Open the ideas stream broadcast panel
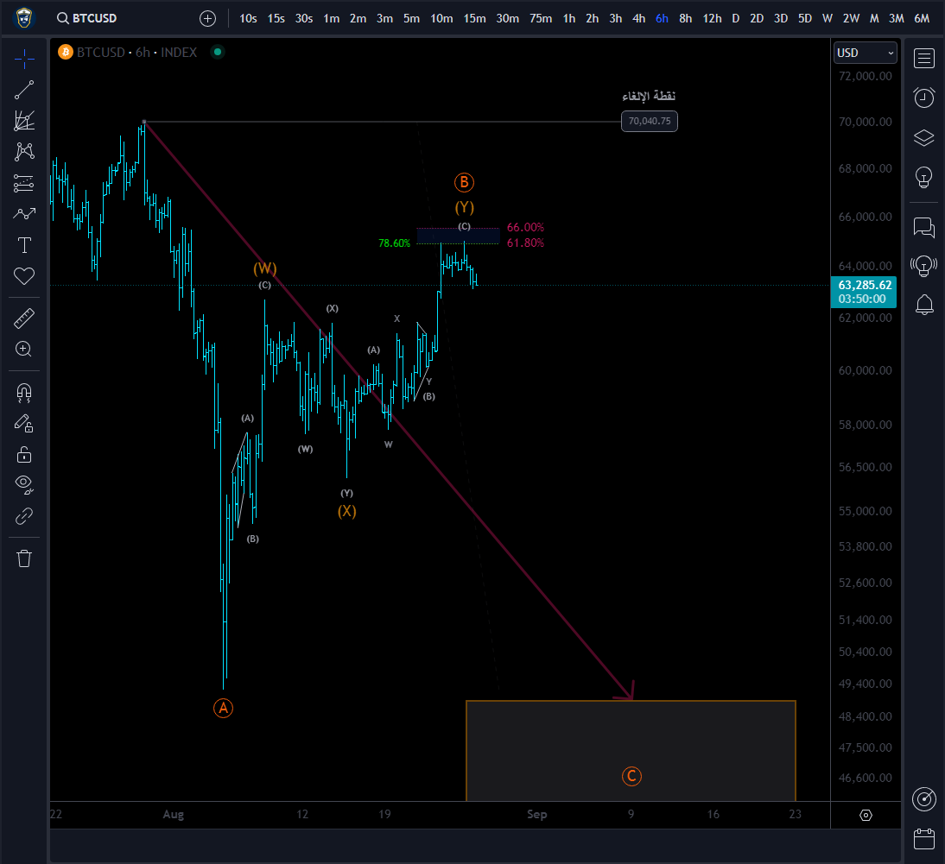Viewport: 945px width, 864px height. pos(924,266)
